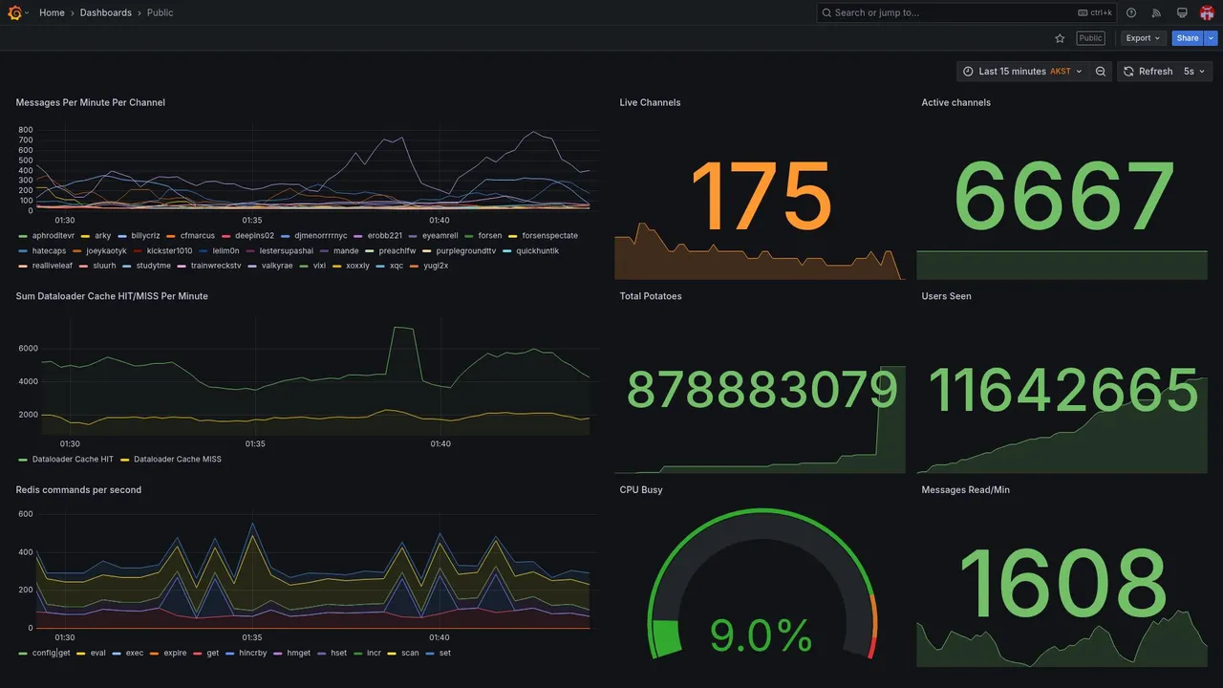Click color swatch beside eval legend
Viewport: 1223px width, 688px height.
[80, 654]
